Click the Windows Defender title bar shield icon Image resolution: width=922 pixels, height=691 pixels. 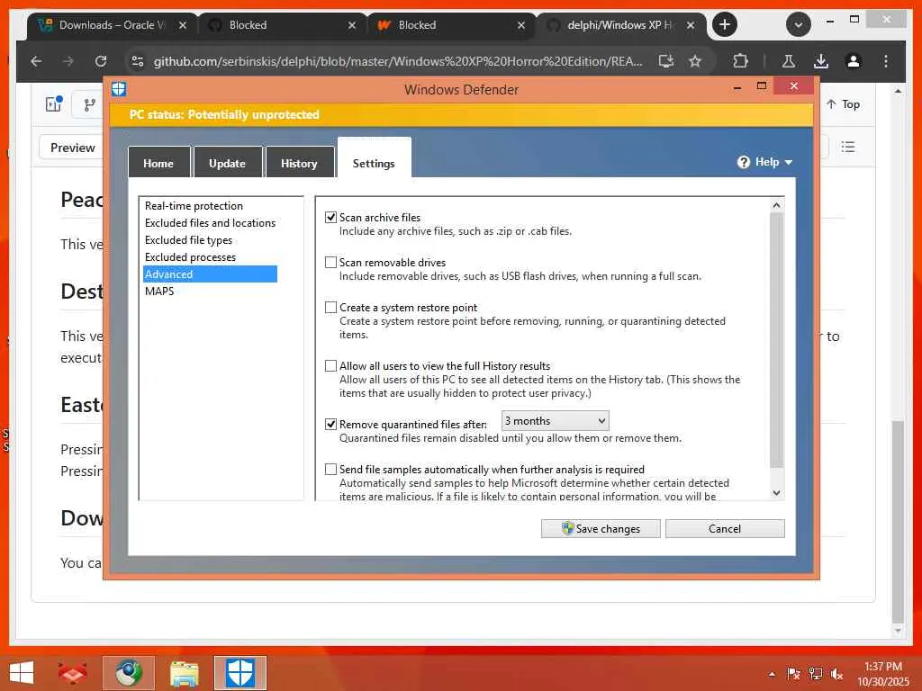point(119,89)
